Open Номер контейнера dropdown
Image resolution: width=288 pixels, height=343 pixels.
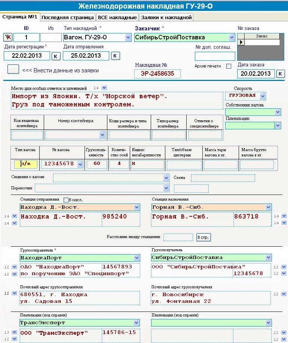click(x=102, y=135)
